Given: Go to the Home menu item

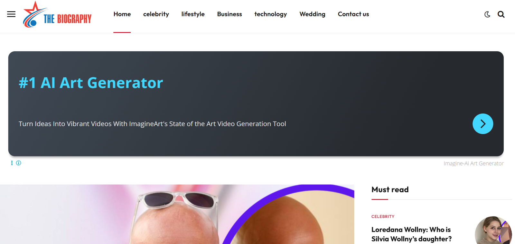Looking at the screenshot, I should pos(122,14).
